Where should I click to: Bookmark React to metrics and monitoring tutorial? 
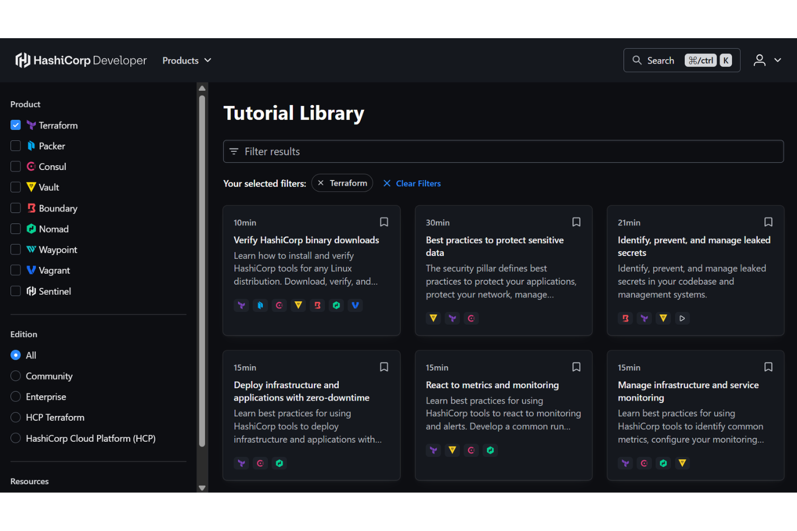tap(576, 367)
